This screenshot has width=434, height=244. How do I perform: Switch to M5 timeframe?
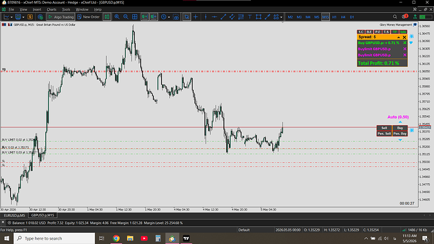coord(316,17)
